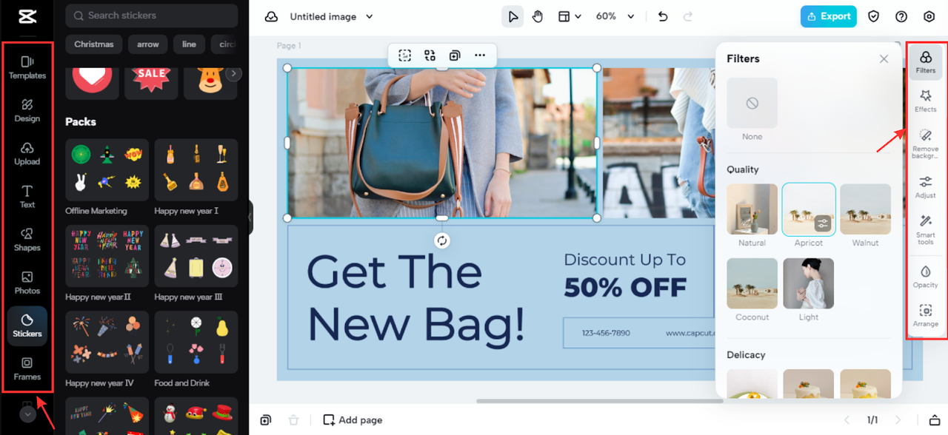Screen dimensions: 948x435
Task: Click the Search stickers field
Action: (x=152, y=16)
